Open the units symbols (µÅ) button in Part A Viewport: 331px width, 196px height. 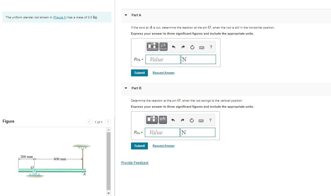163,46
